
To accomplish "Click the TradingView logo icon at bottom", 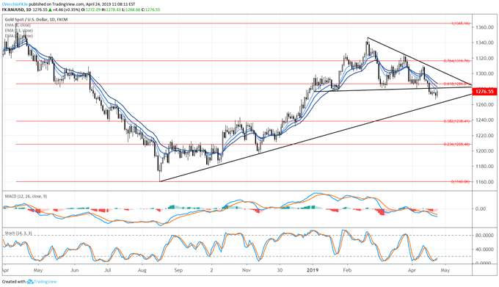I will click(x=30, y=282).
